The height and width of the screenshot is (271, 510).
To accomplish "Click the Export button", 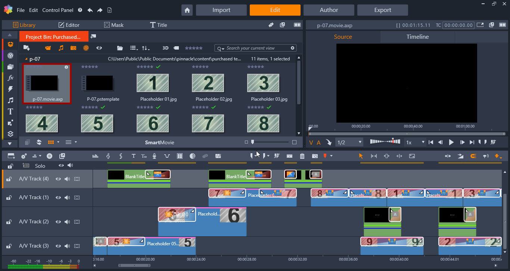I will [382, 10].
